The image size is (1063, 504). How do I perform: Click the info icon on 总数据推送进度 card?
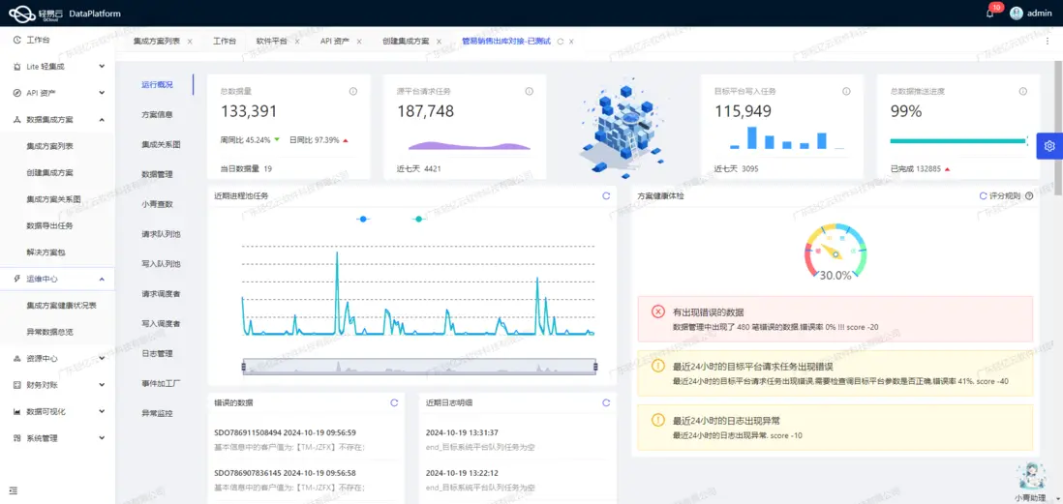(1022, 92)
